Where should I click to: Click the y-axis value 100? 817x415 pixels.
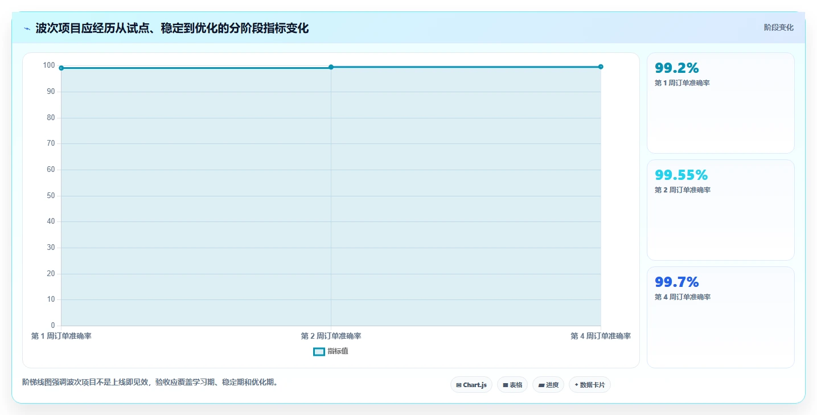point(49,65)
